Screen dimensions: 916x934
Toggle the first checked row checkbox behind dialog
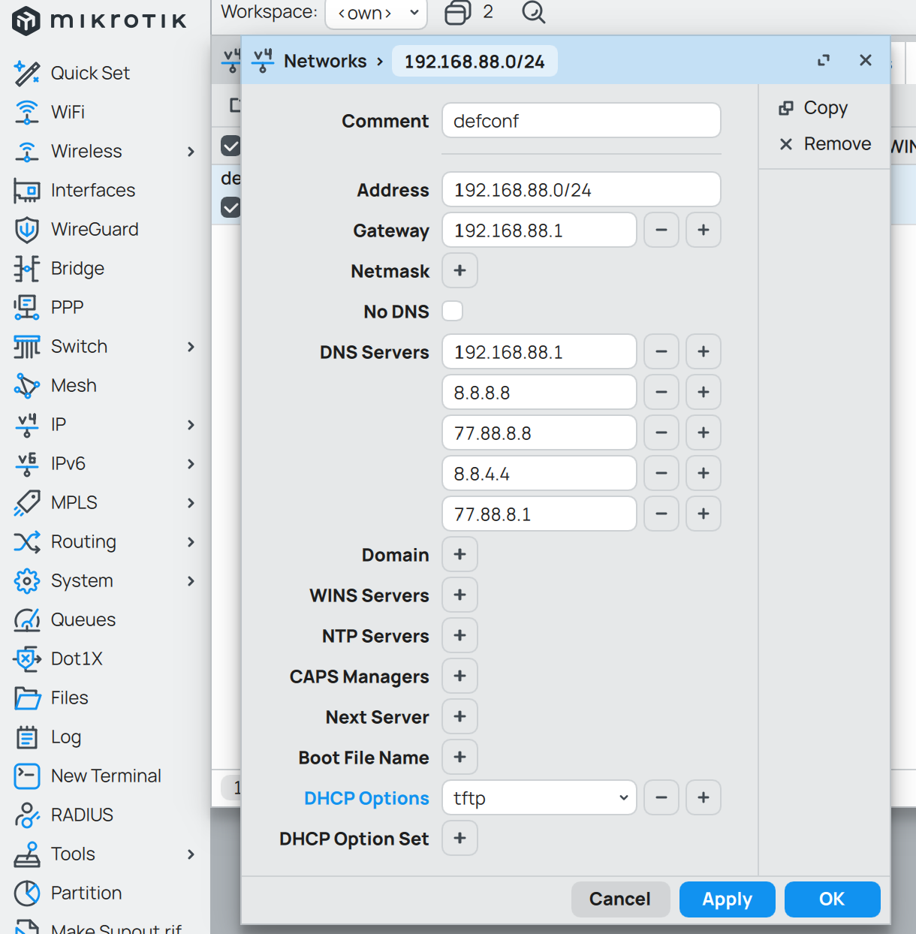tap(231, 146)
